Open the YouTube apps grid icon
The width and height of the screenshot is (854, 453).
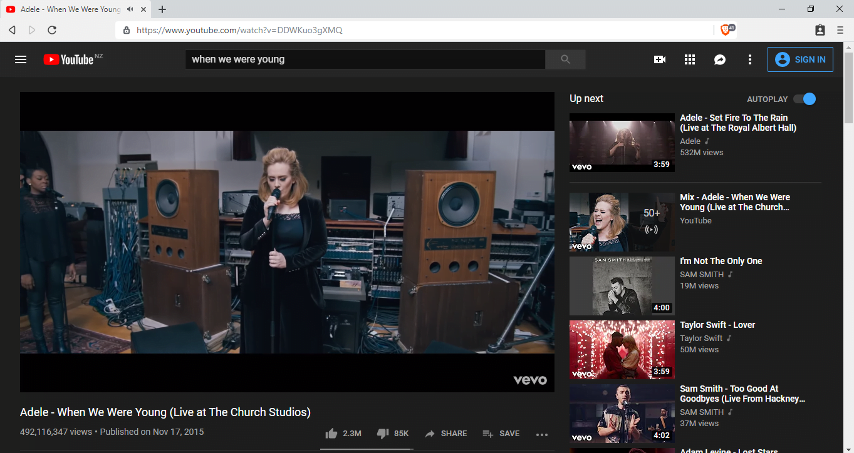click(x=690, y=59)
